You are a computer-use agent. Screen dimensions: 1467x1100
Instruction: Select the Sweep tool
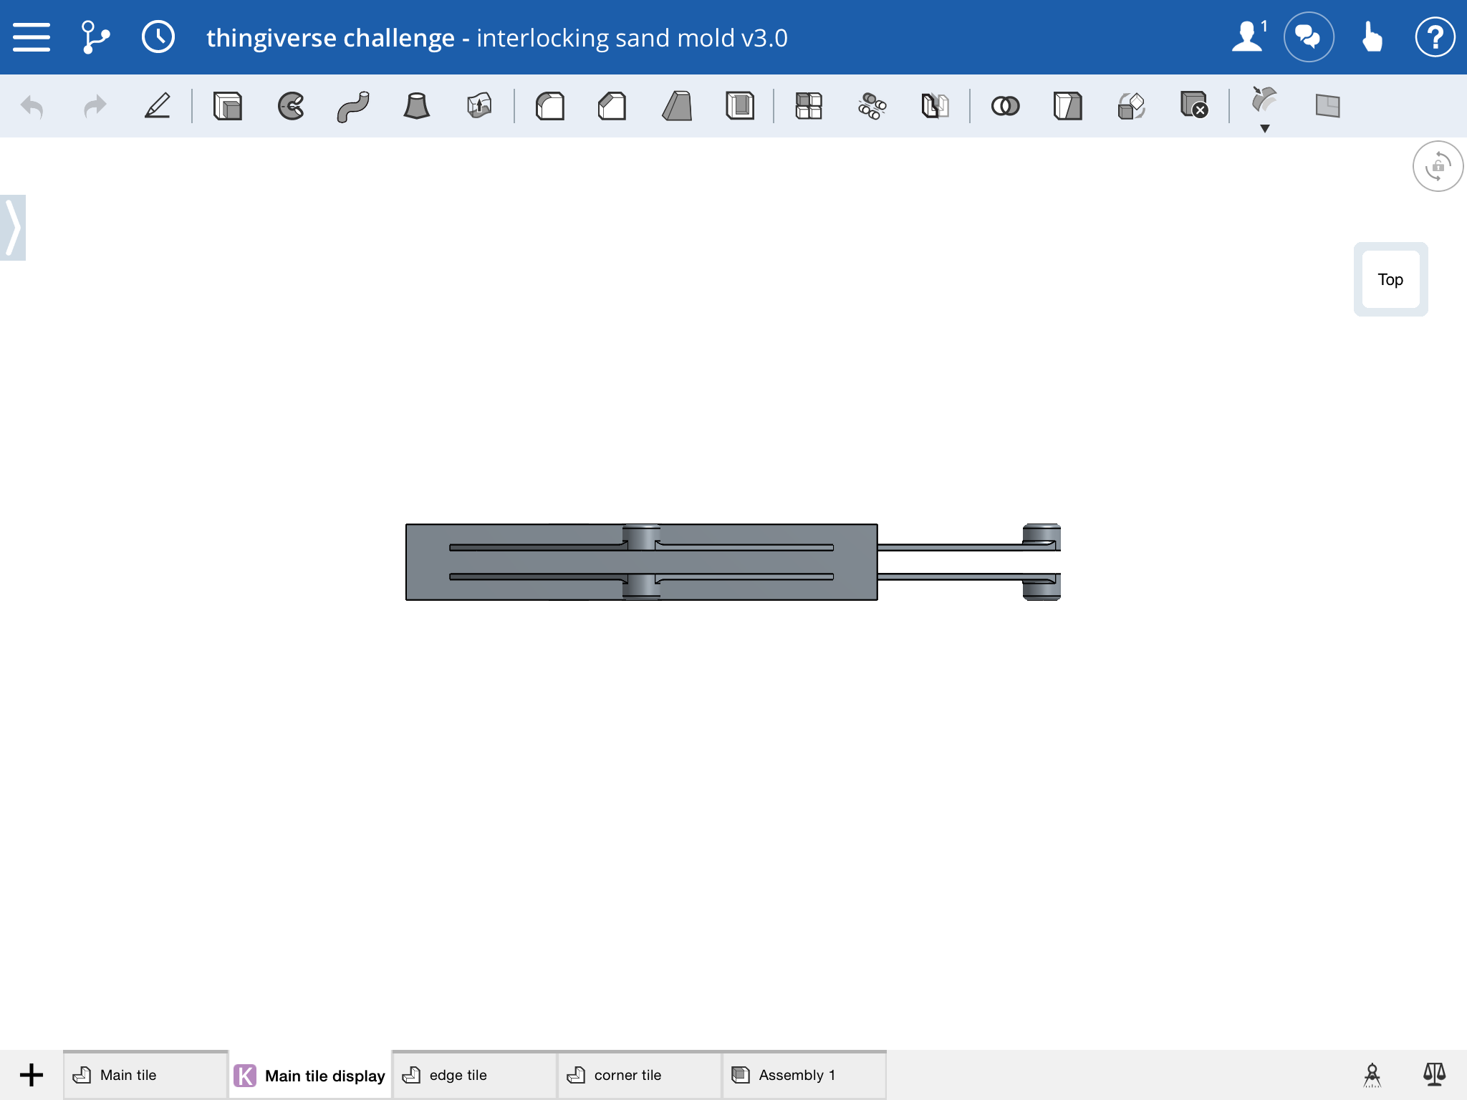353,107
